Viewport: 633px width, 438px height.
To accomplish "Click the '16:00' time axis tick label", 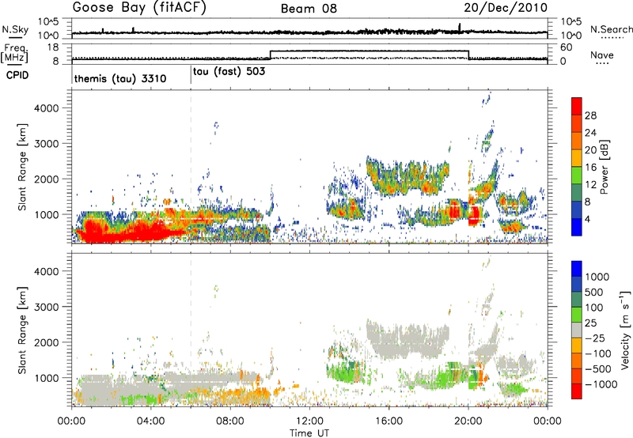I will (389, 421).
